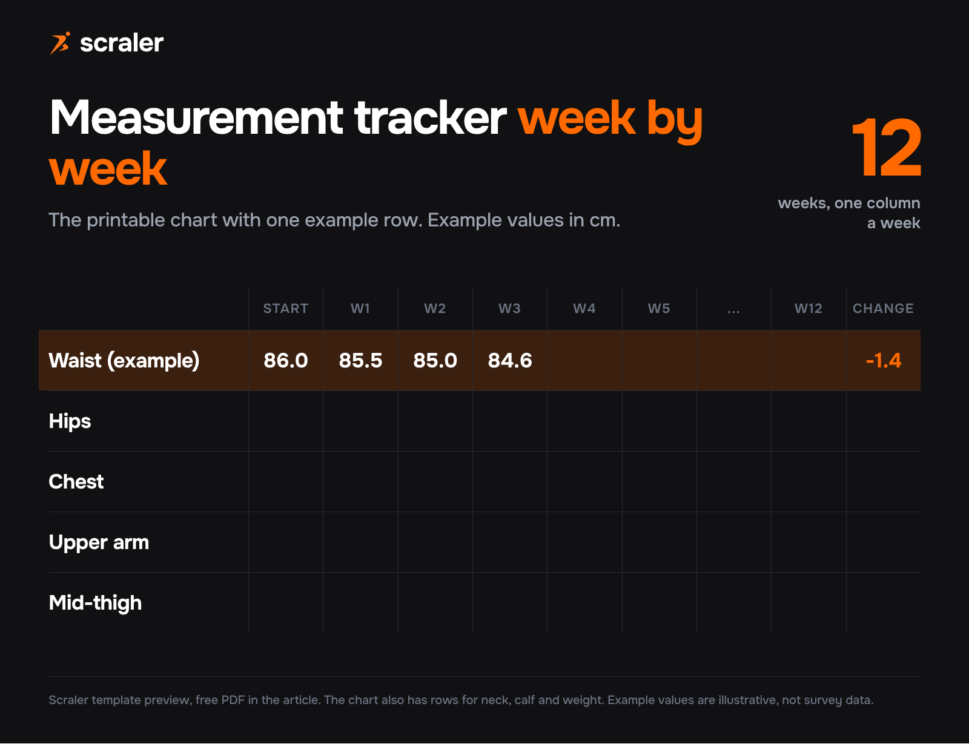Viewport: 969px width, 744px height.
Task: Click the subtitle mentioning example values in cm
Action: point(334,220)
